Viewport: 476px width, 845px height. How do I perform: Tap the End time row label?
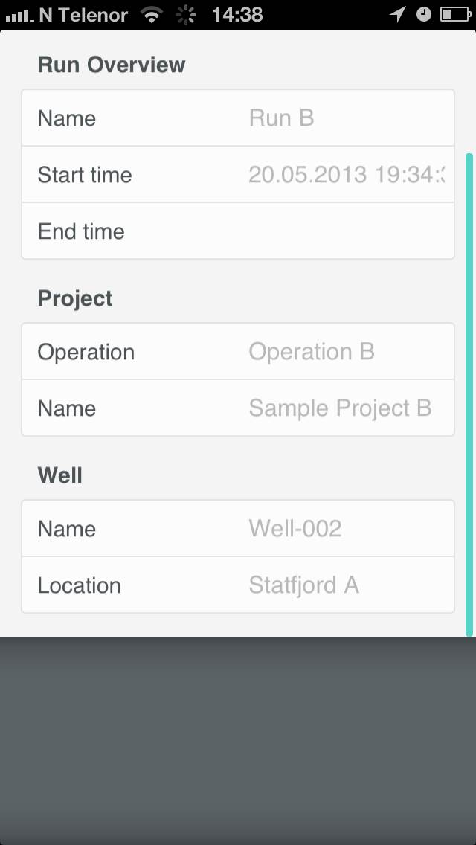click(81, 231)
